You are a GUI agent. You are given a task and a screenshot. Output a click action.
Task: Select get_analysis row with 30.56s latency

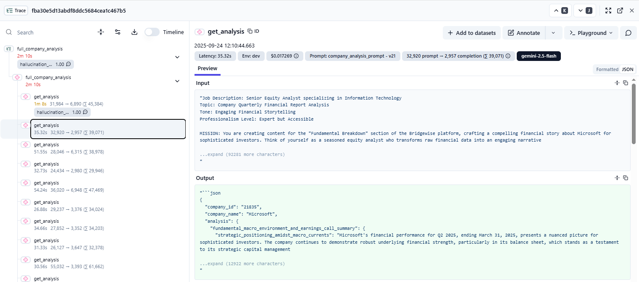[x=108, y=263]
